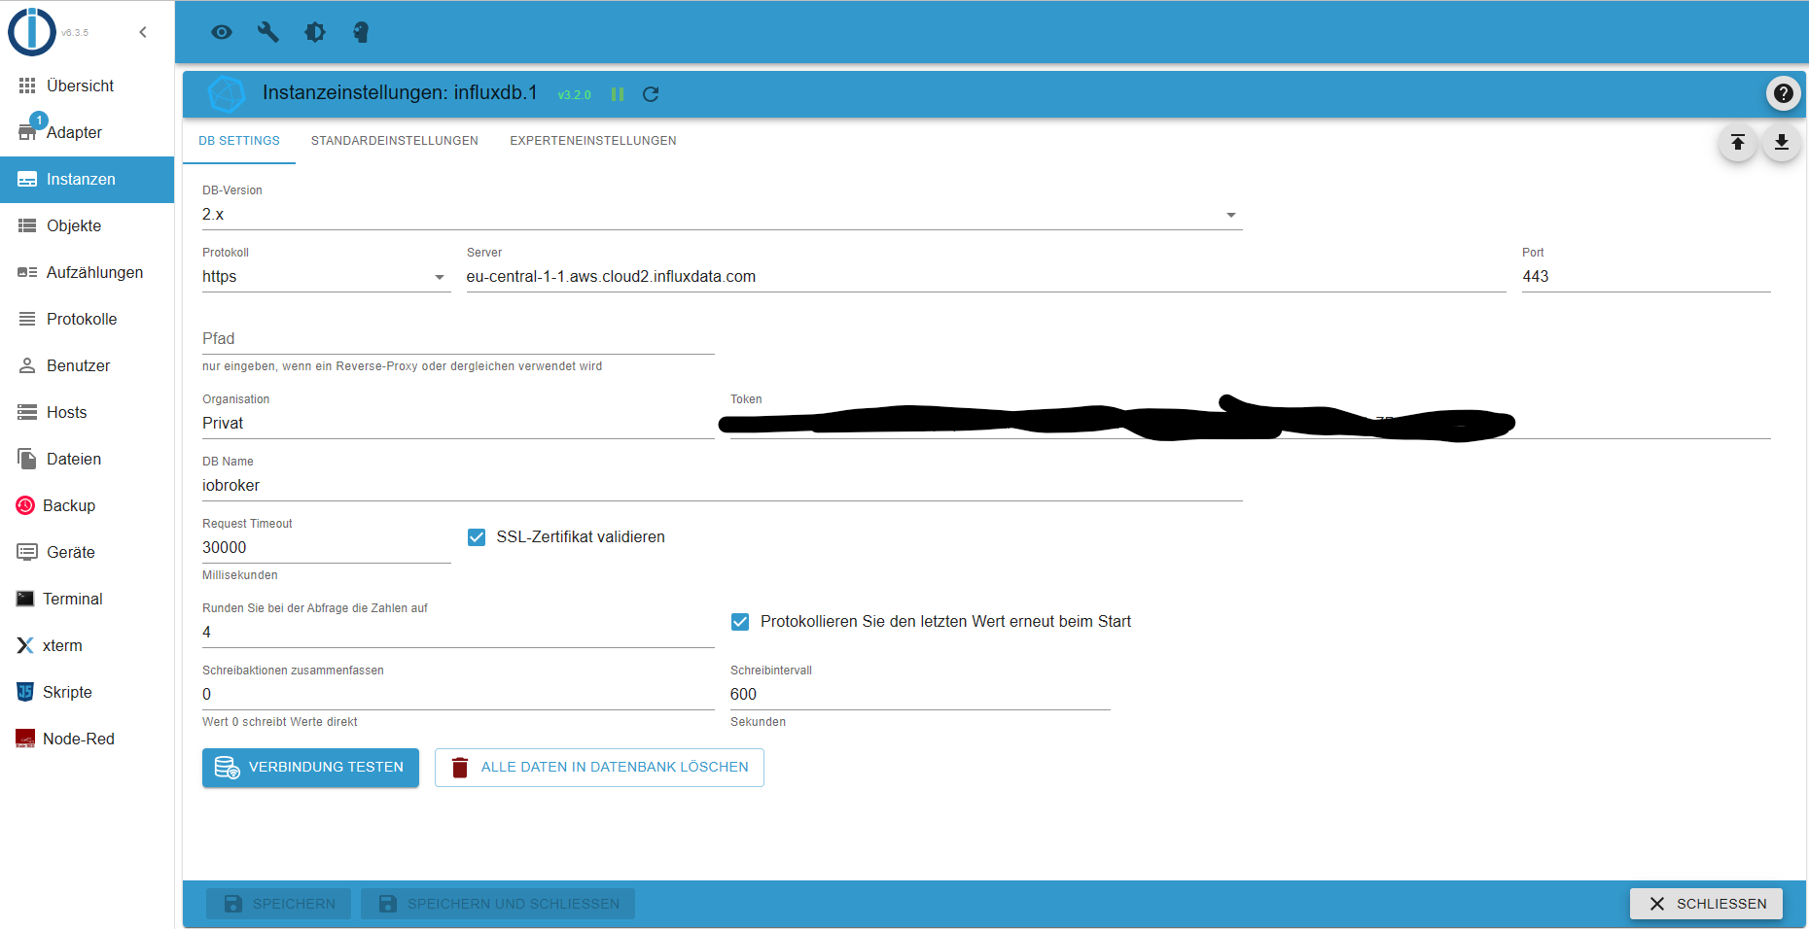
Task: Click the SPEICHERN button
Action: [x=278, y=904]
